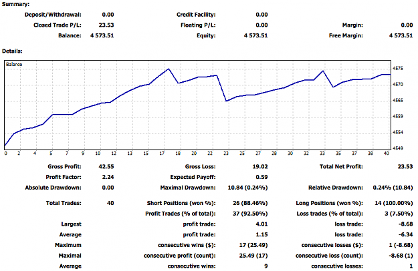Click the x-axis tick label 17

pos(162,154)
